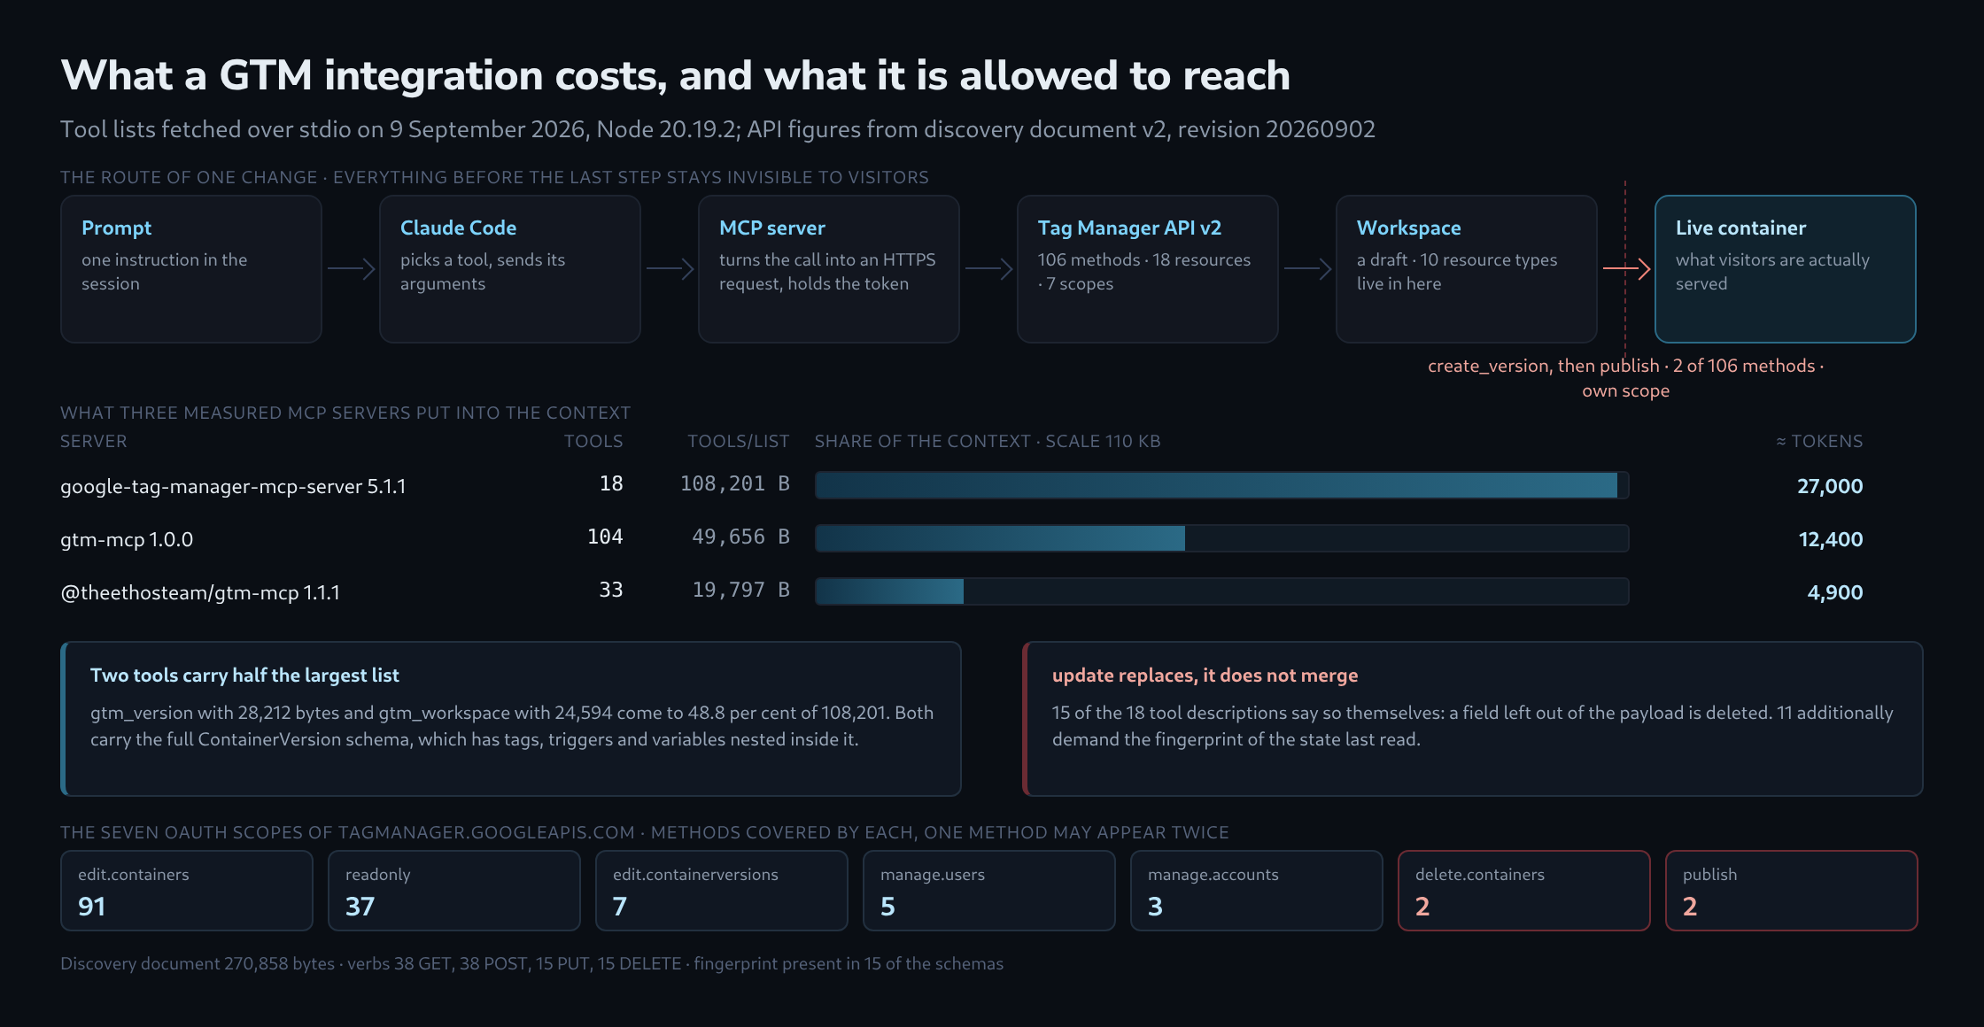Select the 'Prompt' card heading
Image resolution: width=1984 pixels, height=1027 pixels.
116,228
